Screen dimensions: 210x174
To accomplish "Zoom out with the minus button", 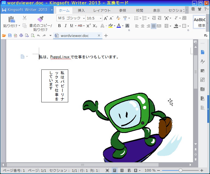I will (159, 170).
